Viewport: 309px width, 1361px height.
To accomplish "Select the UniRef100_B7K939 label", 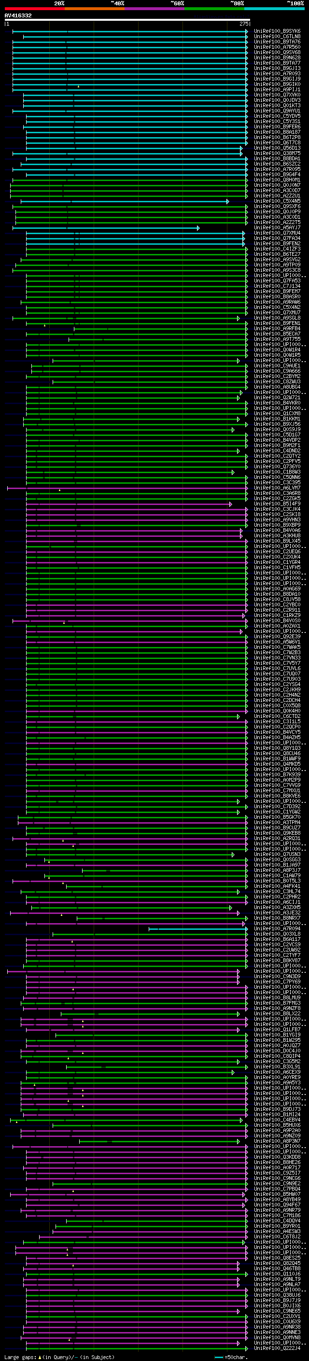I will (277, 774).
